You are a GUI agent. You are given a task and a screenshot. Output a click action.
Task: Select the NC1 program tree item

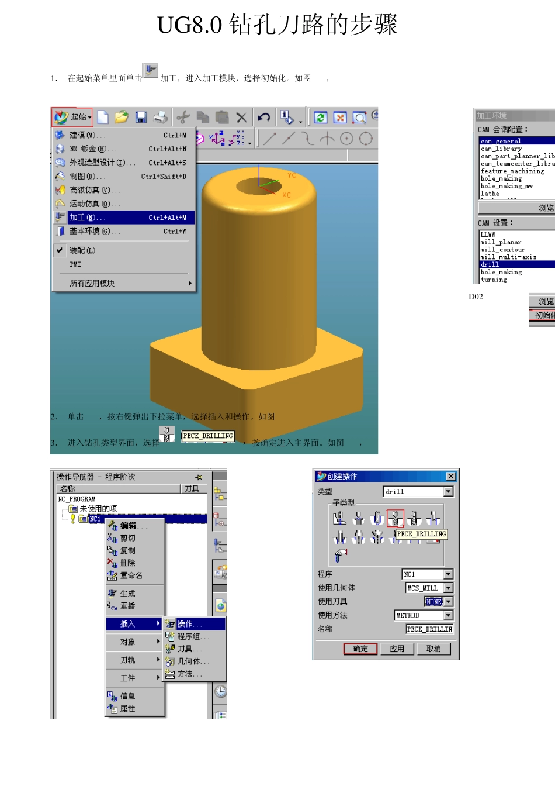pyautogui.click(x=95, y=519)
